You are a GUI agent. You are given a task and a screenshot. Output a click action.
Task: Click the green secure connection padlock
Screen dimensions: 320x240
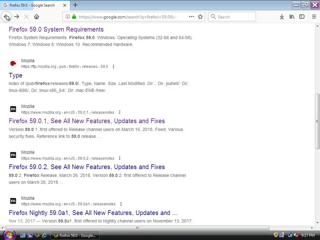(x=74, y=17)
